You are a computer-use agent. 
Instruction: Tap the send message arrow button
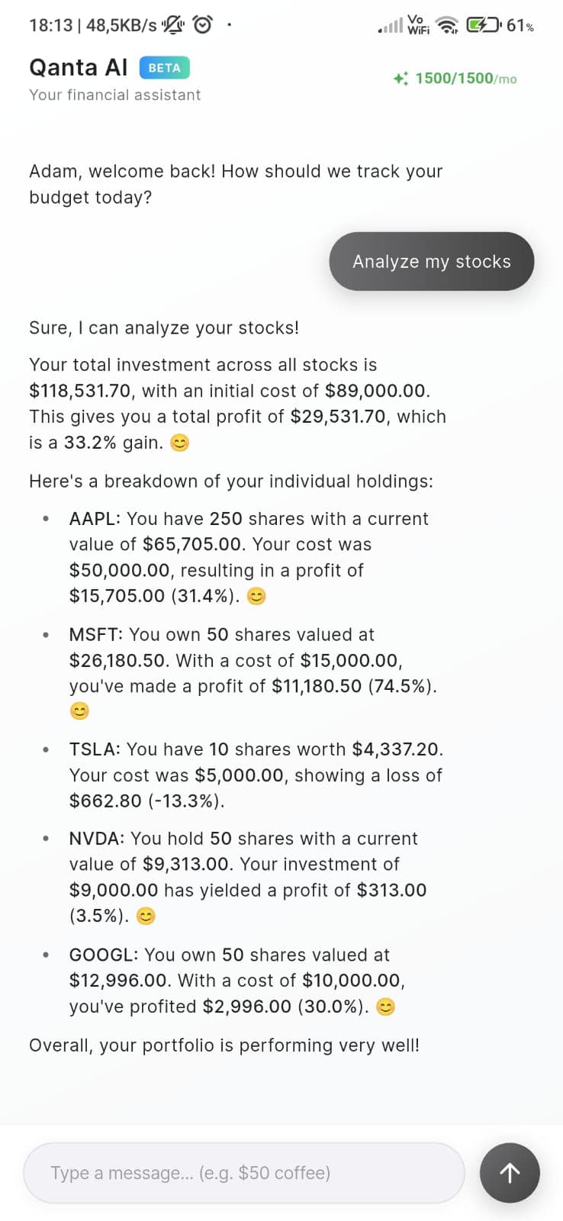[x=510, y=1173]
